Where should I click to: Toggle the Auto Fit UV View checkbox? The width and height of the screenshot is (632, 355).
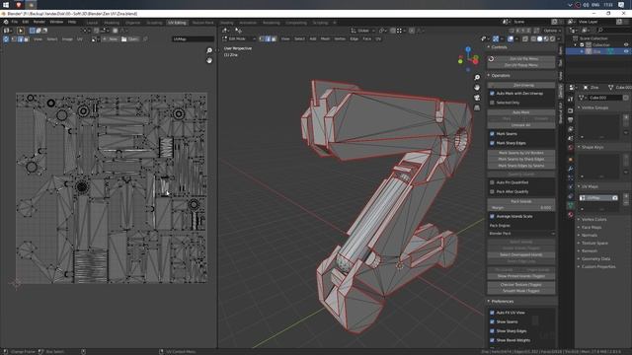[x=492, y=313]
